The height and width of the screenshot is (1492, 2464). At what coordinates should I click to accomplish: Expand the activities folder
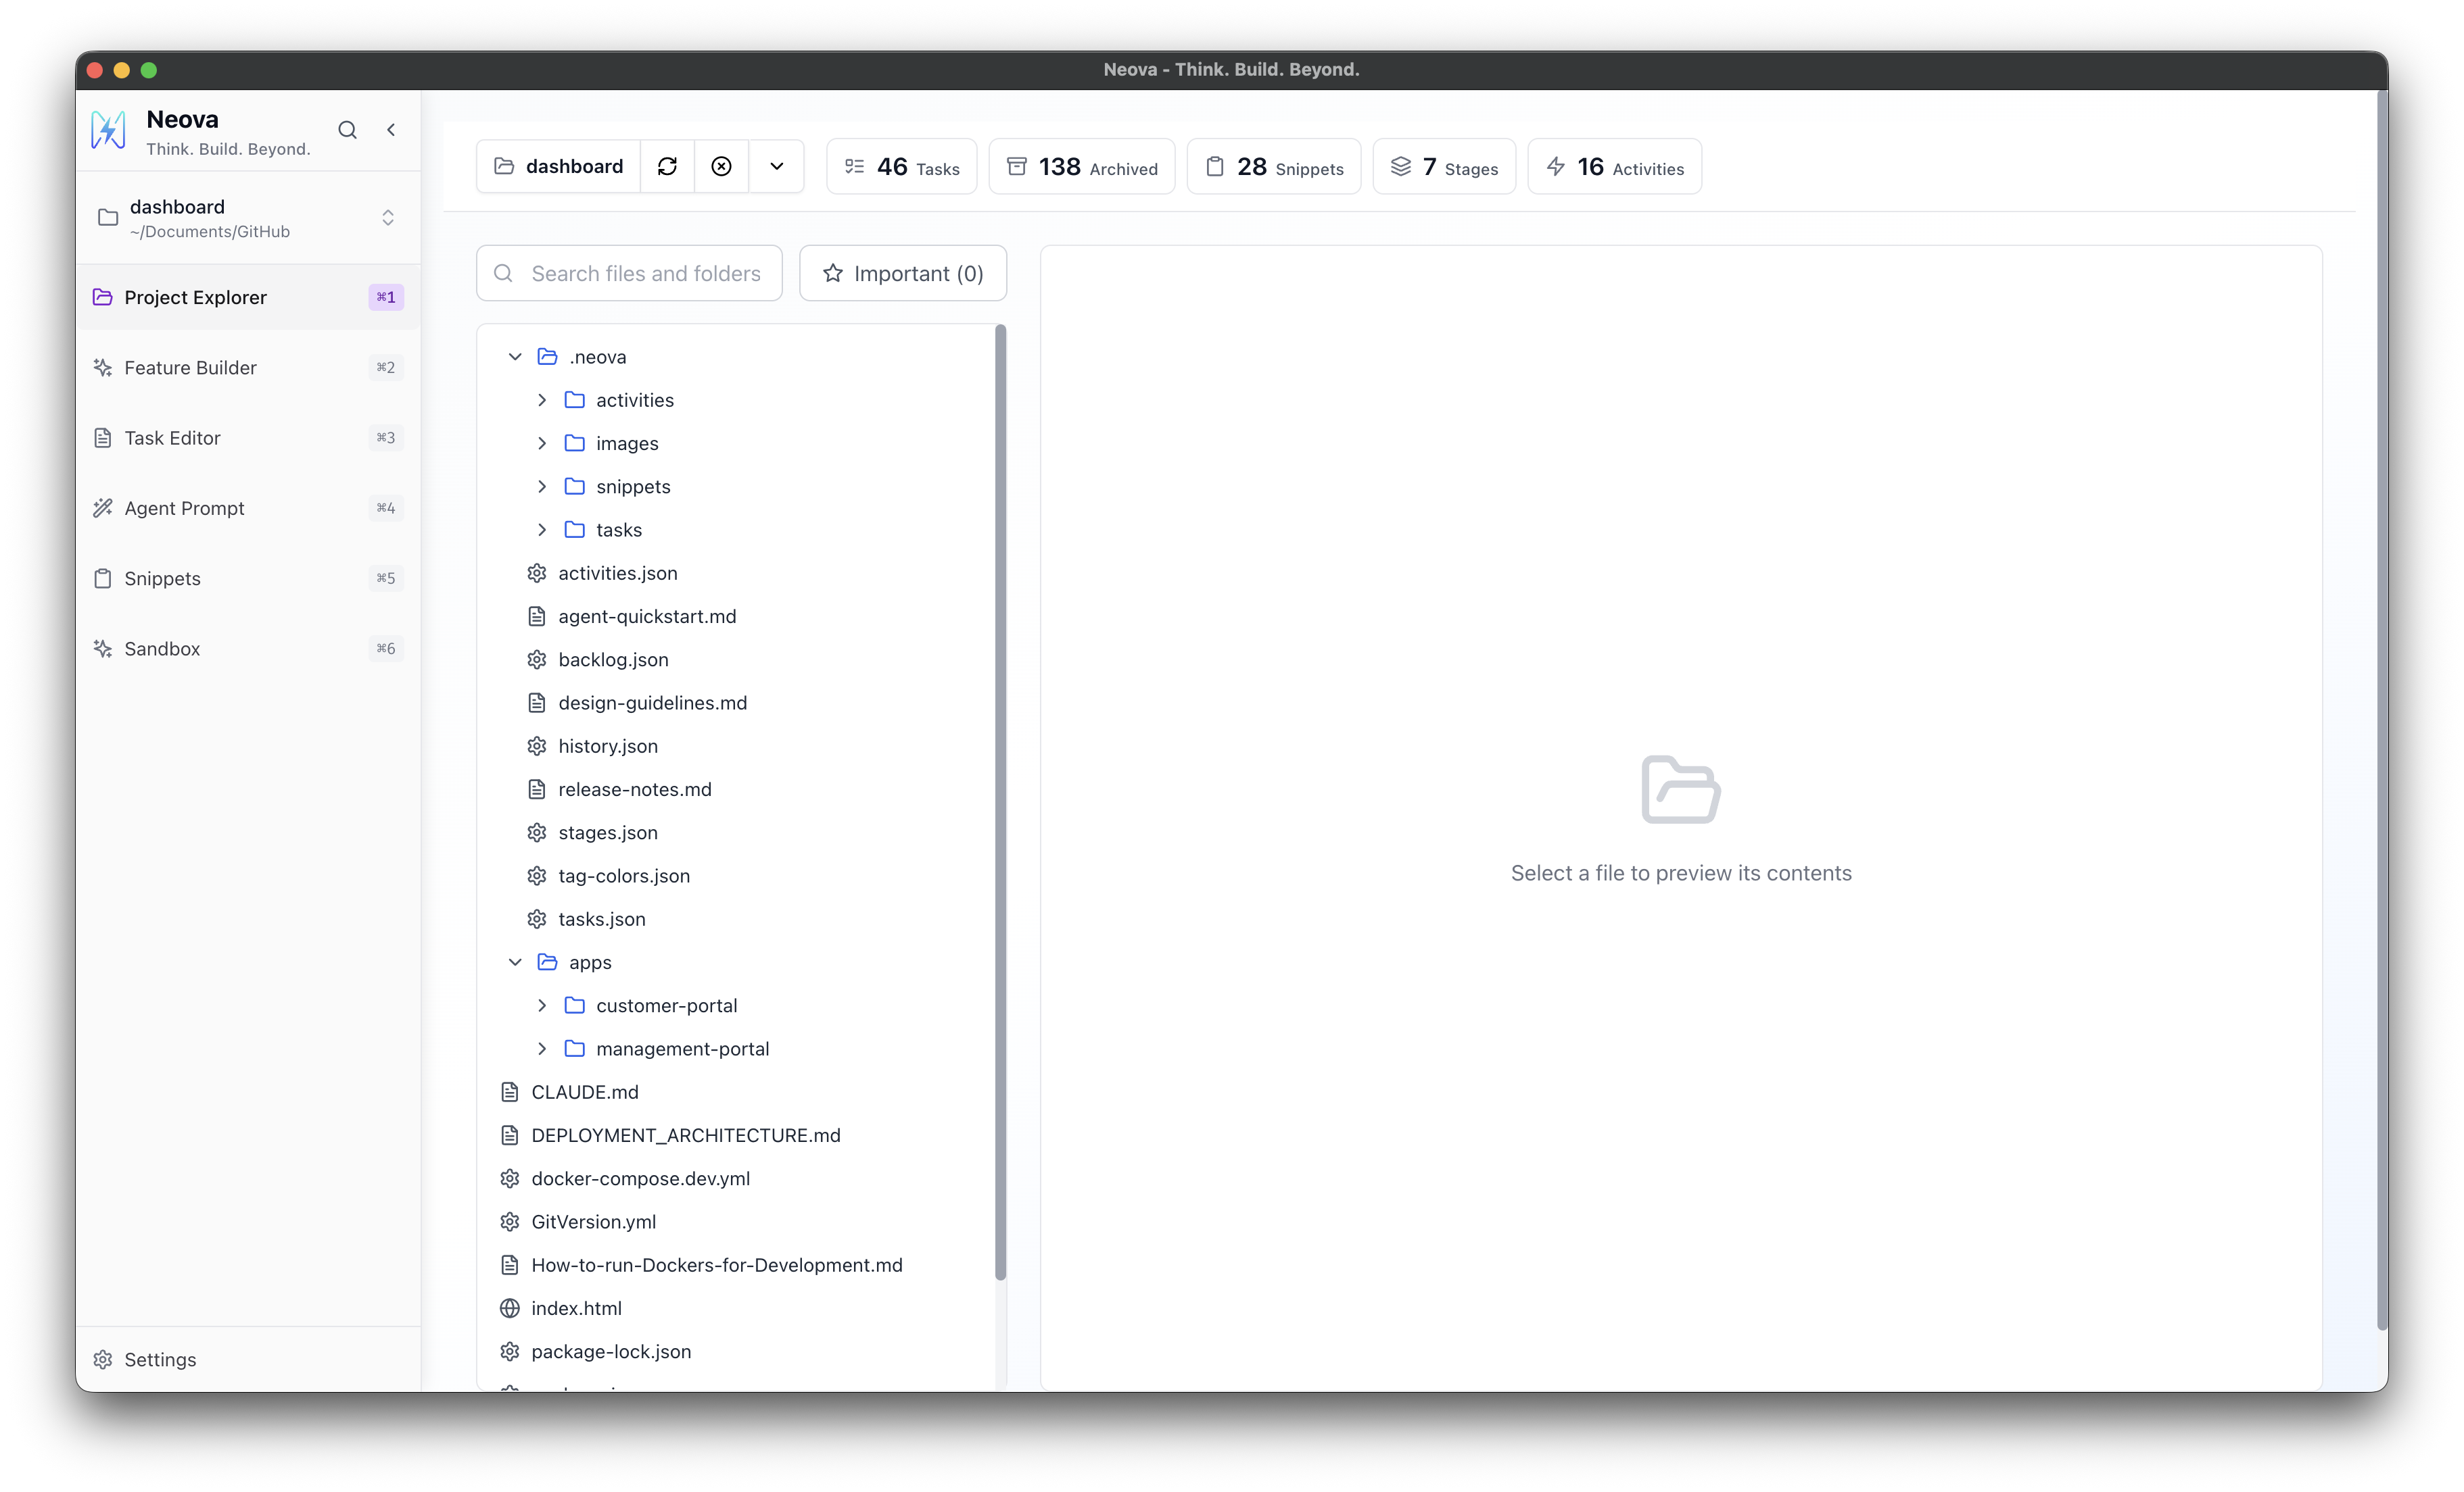tap(543, 399)
